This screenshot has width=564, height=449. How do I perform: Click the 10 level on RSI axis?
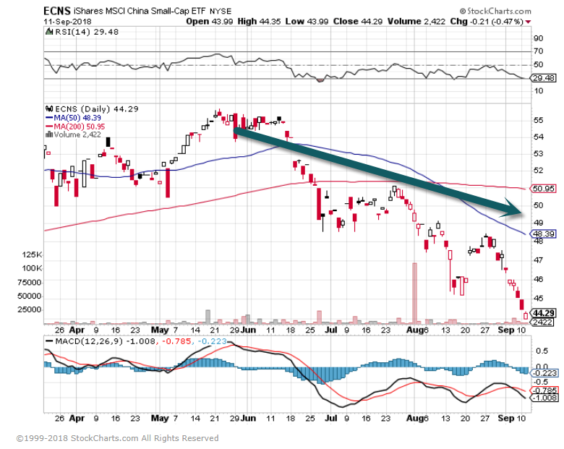pos(538,91)
